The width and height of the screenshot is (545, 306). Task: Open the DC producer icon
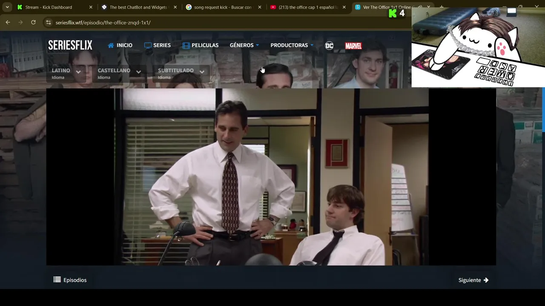point(329,45)
